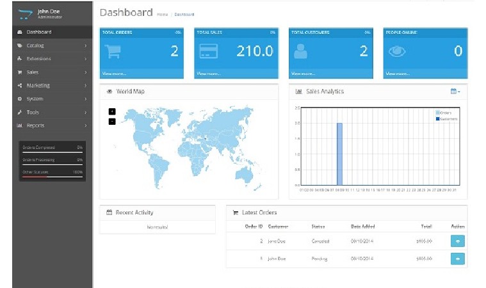Click View more under People Online
Image resolution: width=486 pixels, height=288 pixels.
[x=398, y=74]
